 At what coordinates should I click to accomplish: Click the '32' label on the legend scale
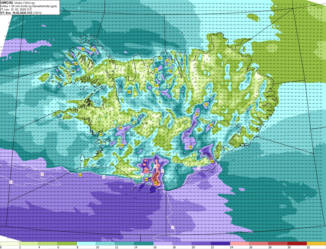(308, 247)
